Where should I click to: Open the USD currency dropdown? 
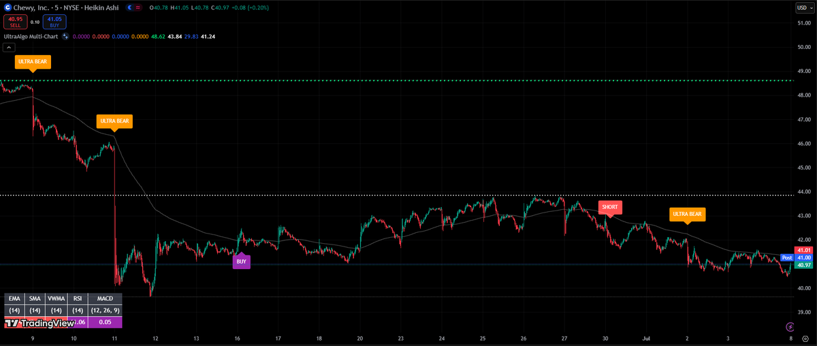point(804,8)
